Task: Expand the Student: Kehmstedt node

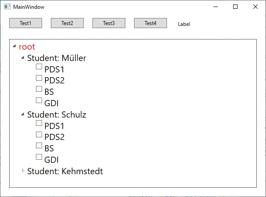Action: click(23, 171)
